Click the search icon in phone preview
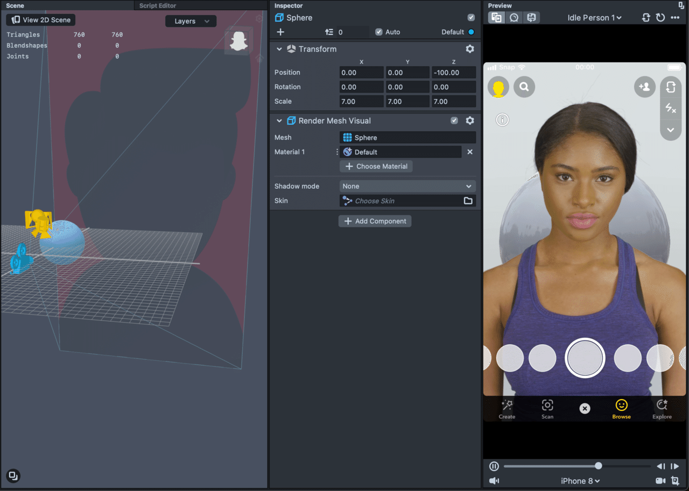 click(524, 87)
